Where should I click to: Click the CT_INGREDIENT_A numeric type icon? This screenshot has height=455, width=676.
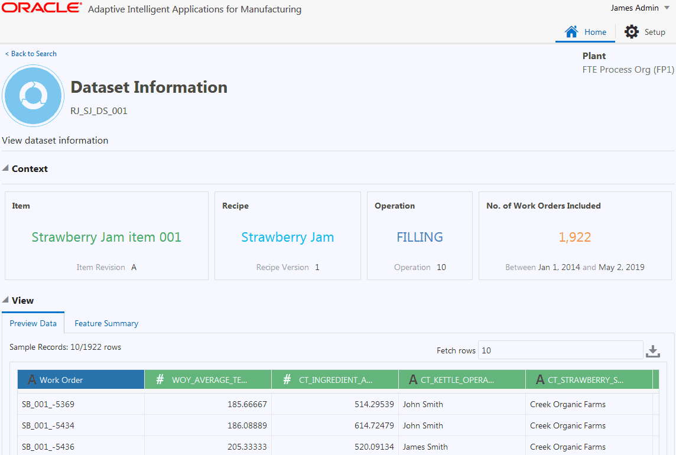[x=287, y=379]
